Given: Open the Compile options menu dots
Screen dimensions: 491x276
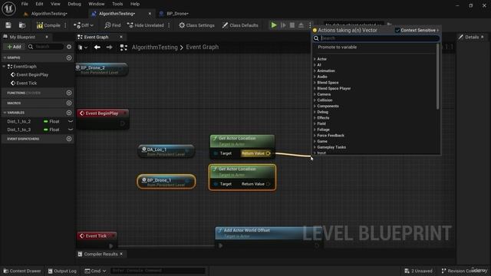Looking at the screenshot, I should pos(65,25).
